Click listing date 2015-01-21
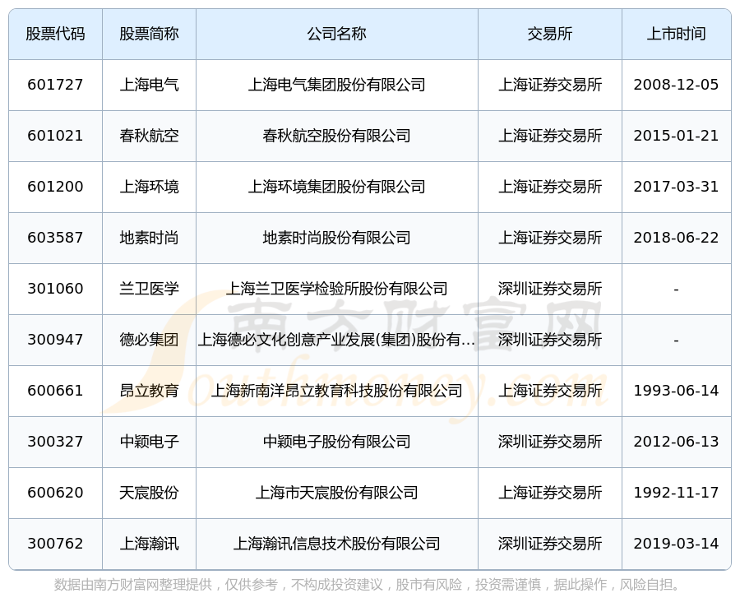Viewport: 740px width, 607px height. click(x=677, y=136)
